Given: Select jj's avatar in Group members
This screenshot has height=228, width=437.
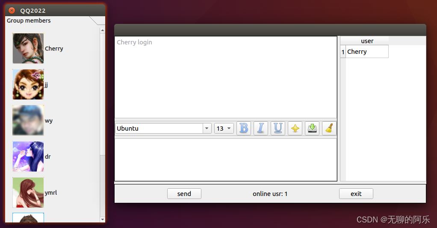Looking at the screenshot, I should (x=28, y=85).
